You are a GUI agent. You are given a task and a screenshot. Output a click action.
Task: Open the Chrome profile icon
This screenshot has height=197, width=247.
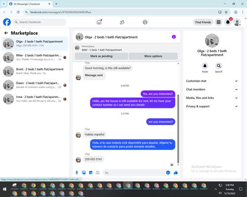point(236,12)
